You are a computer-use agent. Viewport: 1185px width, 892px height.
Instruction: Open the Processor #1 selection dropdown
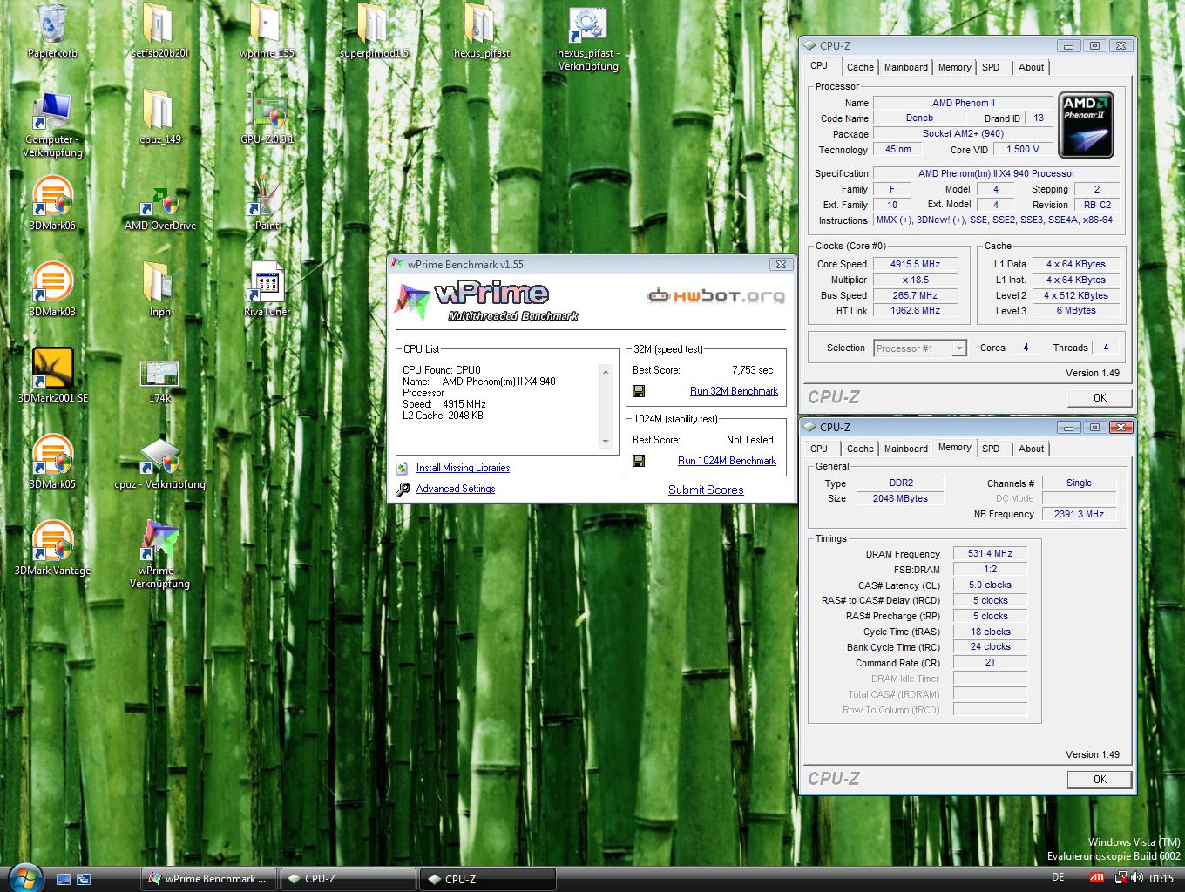point(920,348)
